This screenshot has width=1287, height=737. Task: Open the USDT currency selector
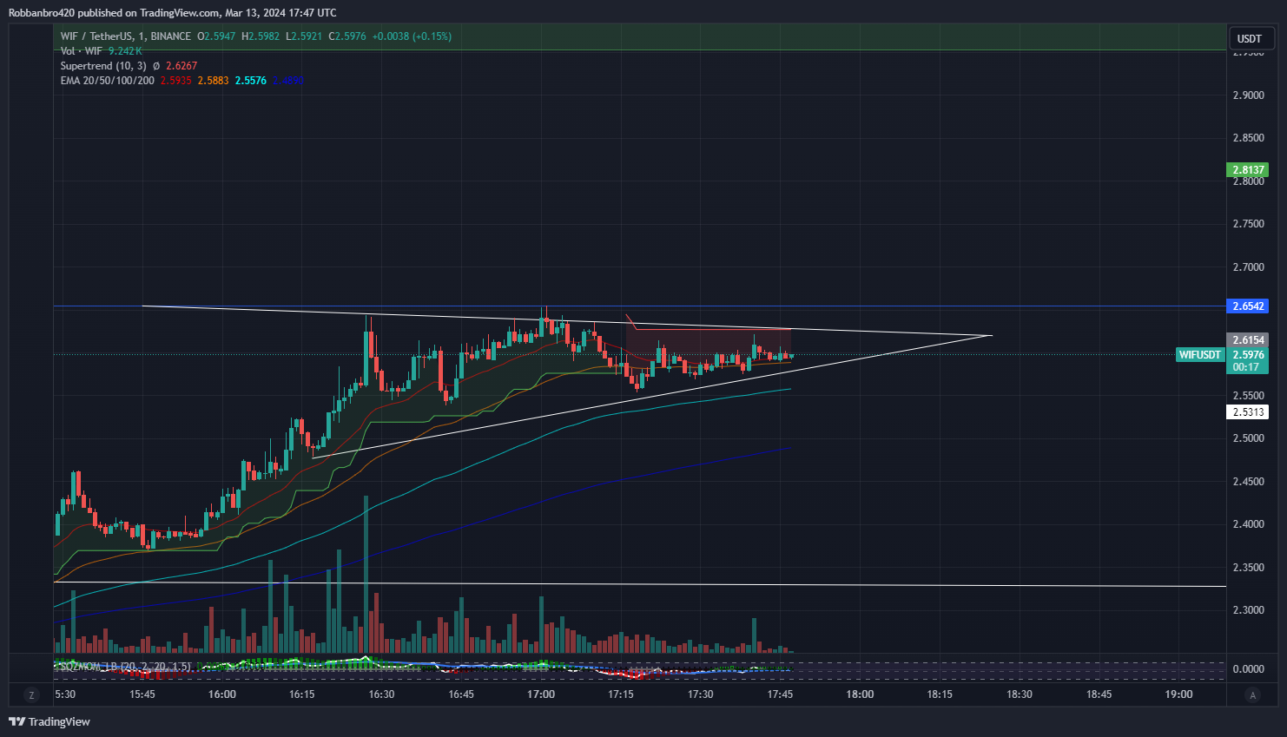pos(1251,38)
